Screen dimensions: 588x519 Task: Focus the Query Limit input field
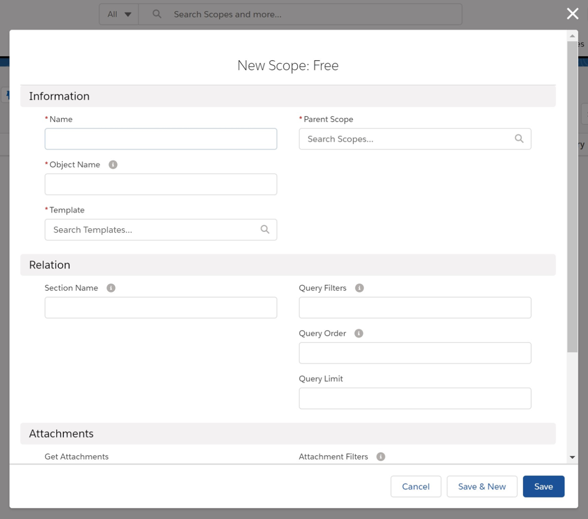415,398
